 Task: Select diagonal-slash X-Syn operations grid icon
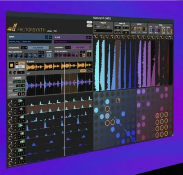(x=78, y=55)
